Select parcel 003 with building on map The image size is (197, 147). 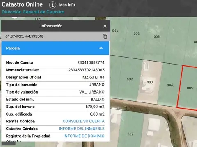[x=150, y=82]
